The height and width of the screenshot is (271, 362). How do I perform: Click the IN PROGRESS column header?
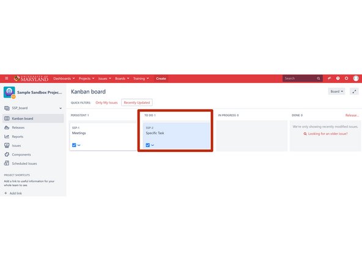pos(228,115)
